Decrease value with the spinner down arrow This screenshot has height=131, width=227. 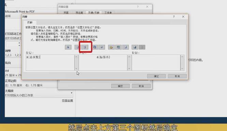coord(19,46)
